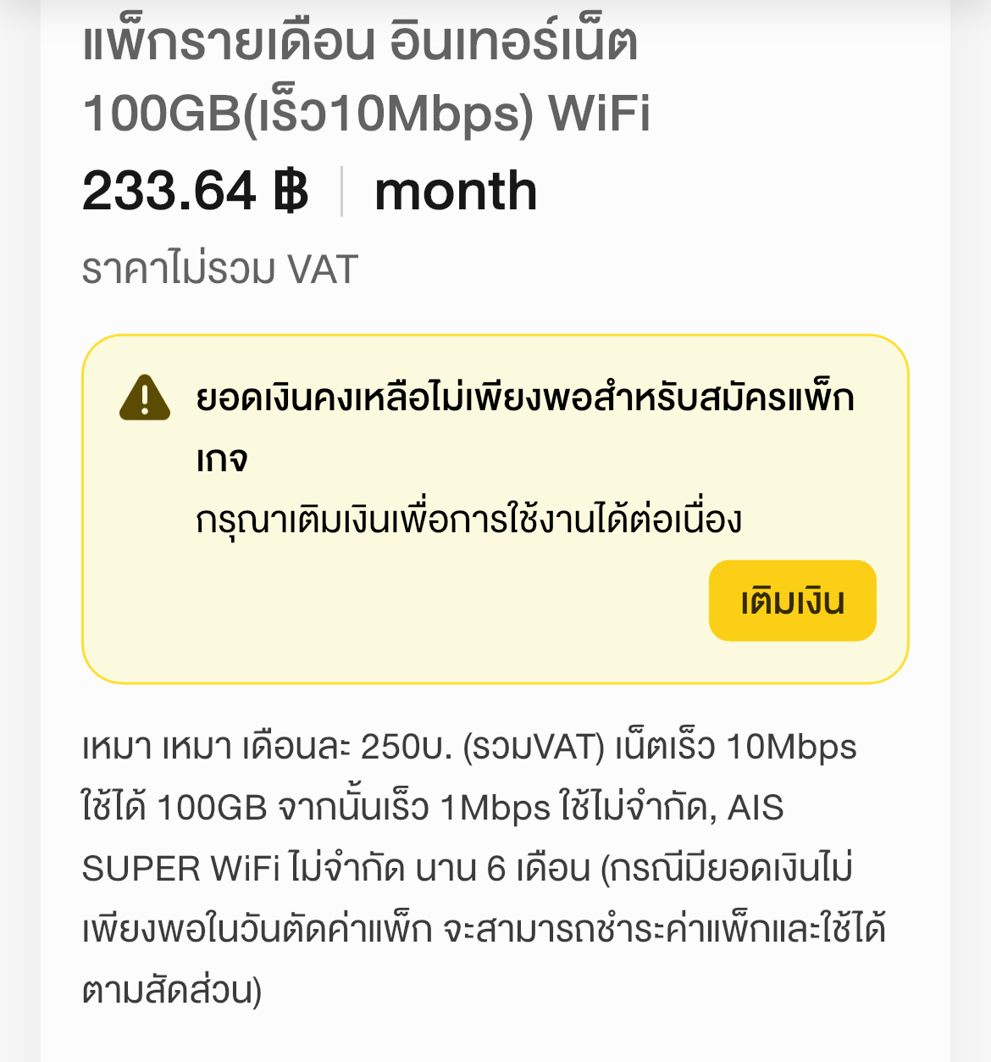The width and height of the screenshot is (991, 1062).
Task: Tap the ราคาไม่รวม VAT note
Action: tap(220, 270)
